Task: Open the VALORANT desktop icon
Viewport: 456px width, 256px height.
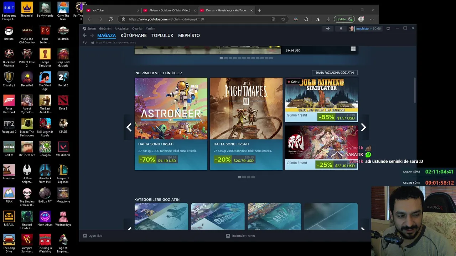Action: click(x=63, y=149)
